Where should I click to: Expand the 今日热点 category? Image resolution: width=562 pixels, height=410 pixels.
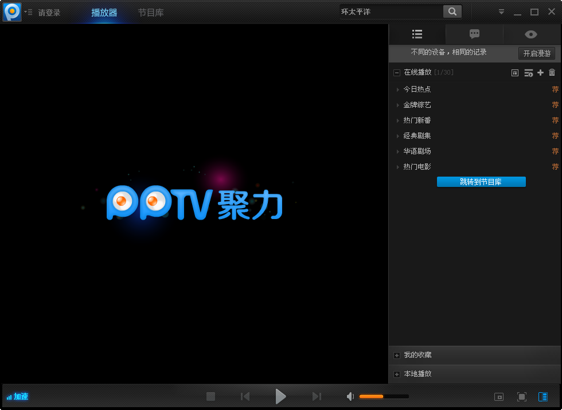coord(398,89)
